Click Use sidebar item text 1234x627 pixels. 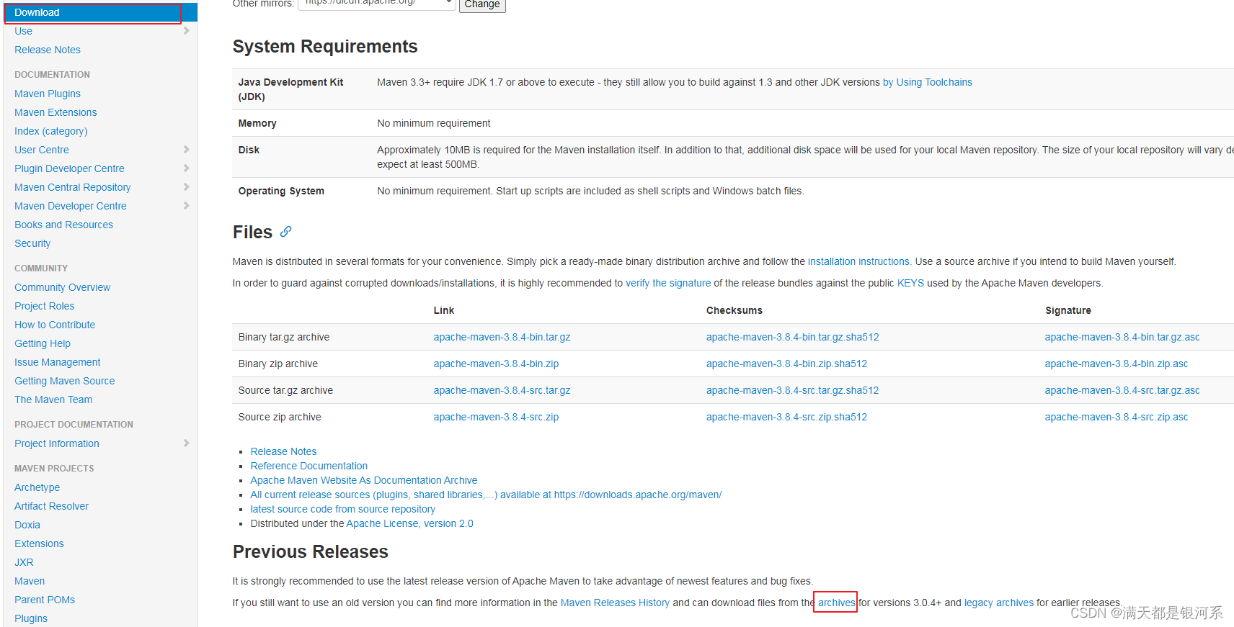(x=23, y=31)
